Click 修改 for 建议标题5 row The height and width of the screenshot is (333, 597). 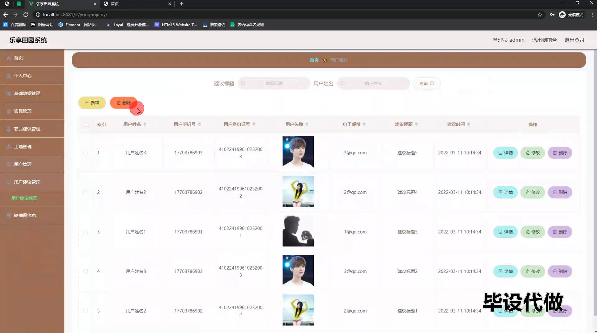coord(533,153)
